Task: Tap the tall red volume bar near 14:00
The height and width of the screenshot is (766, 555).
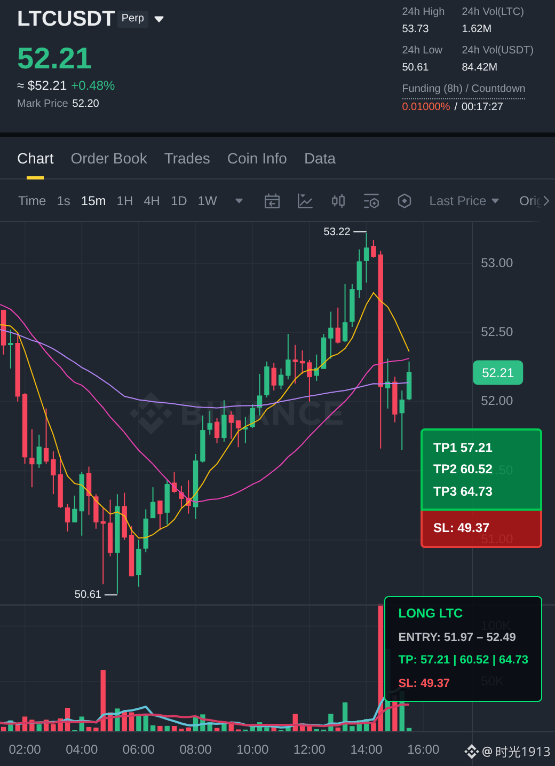Action: click(380, 668)
